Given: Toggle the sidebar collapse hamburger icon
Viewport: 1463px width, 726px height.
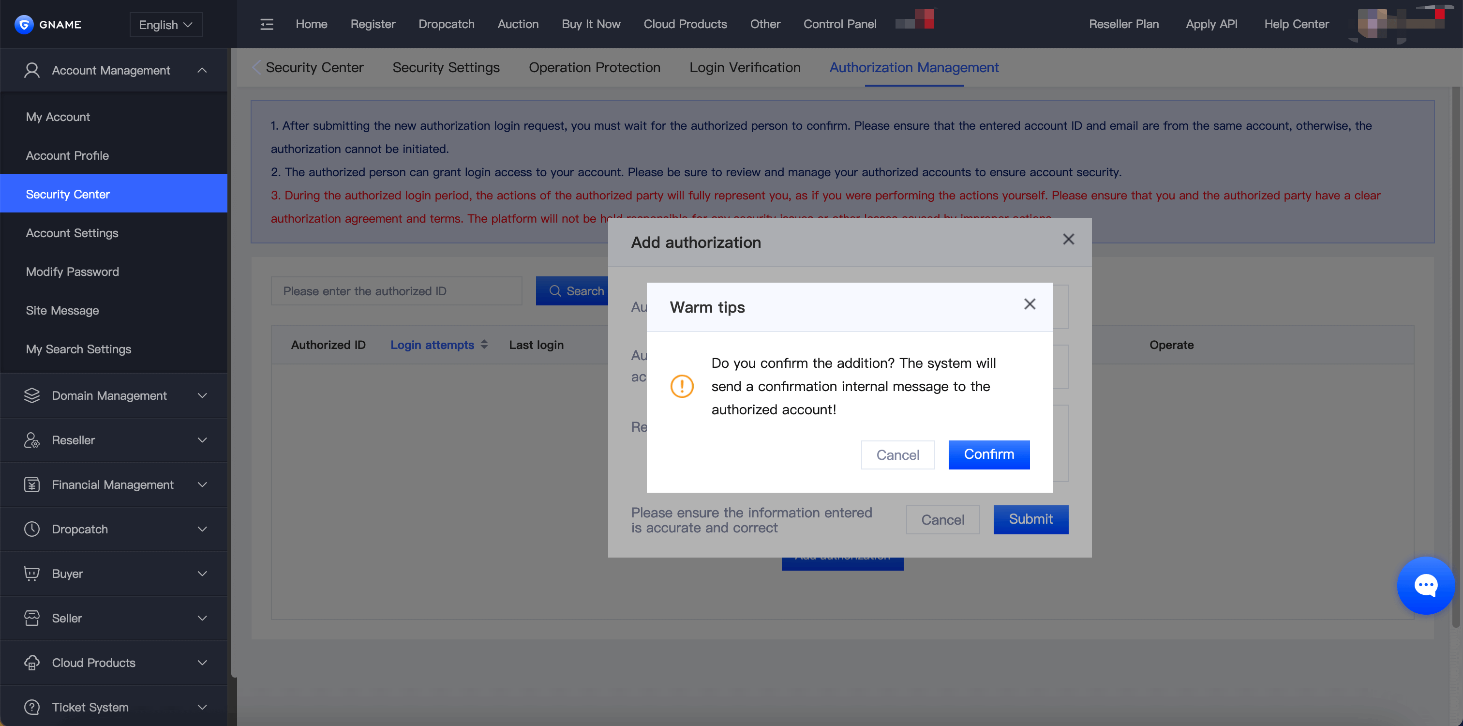Looking at the screenshot, I should pos(267,24).
